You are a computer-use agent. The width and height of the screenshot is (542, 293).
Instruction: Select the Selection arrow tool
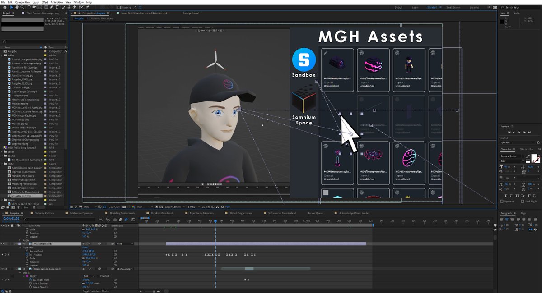click(11, 7)
